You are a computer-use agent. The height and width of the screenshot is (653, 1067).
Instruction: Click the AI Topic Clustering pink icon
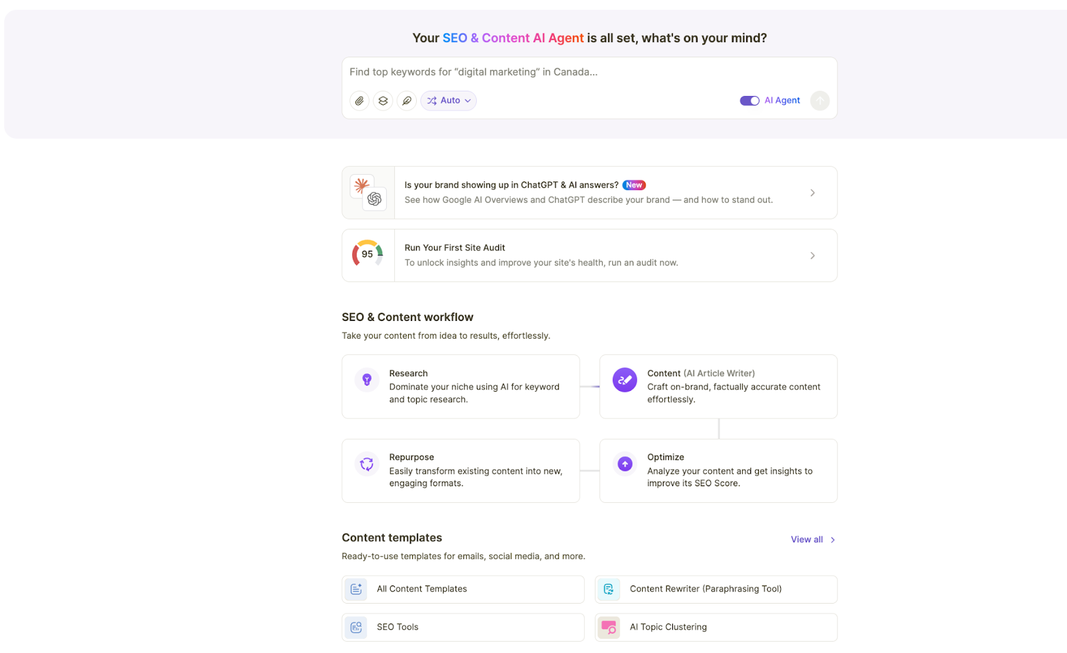[x=608, y=627]
